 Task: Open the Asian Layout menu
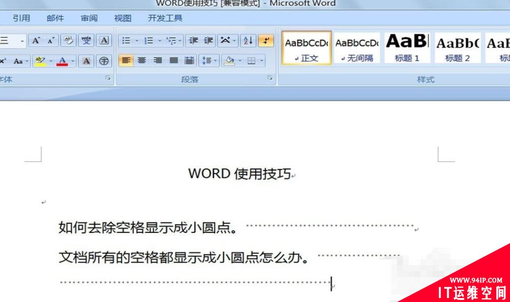pyautogui.click(x=228, y=41)
